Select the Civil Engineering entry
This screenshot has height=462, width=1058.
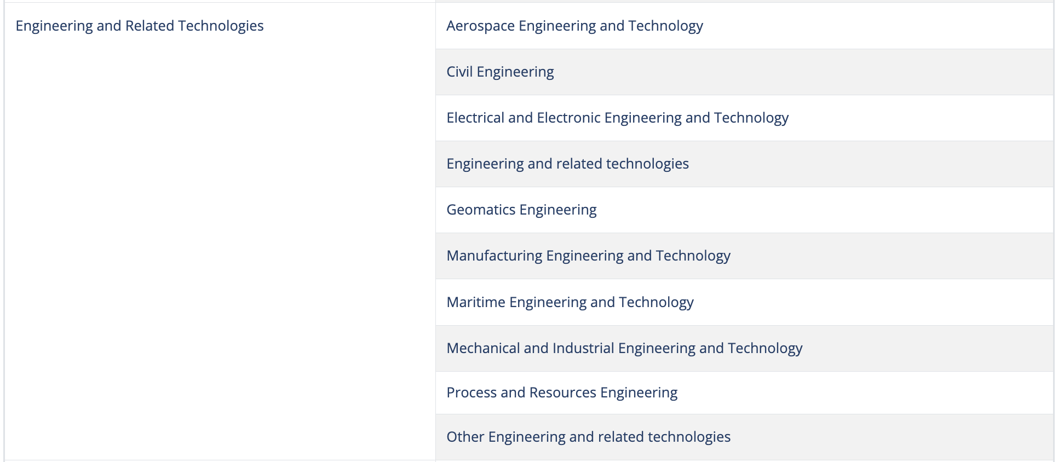coord(500,72)
